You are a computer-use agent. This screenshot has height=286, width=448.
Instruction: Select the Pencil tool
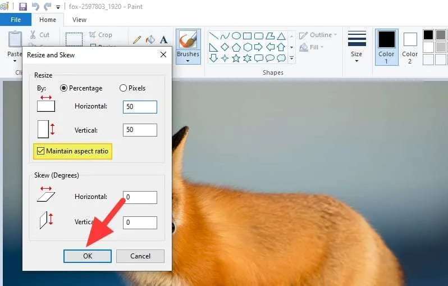137,40
